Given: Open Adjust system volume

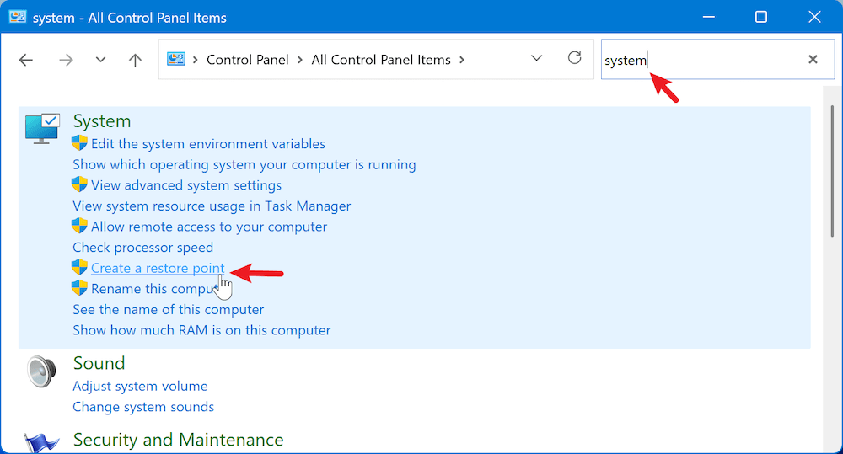Looking at the screenshot, I should tap(140, 387).
